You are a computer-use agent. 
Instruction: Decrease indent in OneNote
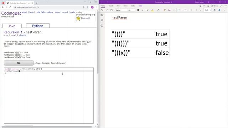tap(191, 10)
